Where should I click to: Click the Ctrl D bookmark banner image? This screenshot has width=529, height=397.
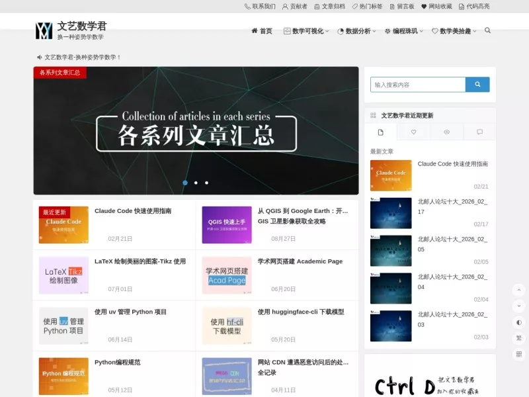coord(430,378)
